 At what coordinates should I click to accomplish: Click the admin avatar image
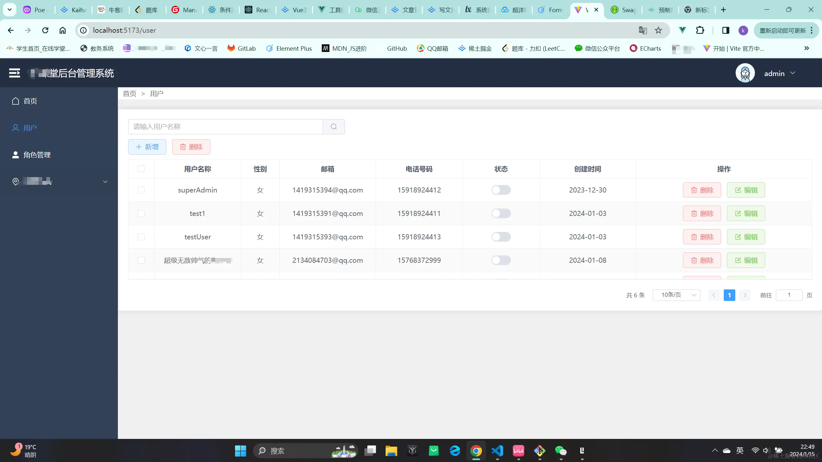tap(745, 73)
